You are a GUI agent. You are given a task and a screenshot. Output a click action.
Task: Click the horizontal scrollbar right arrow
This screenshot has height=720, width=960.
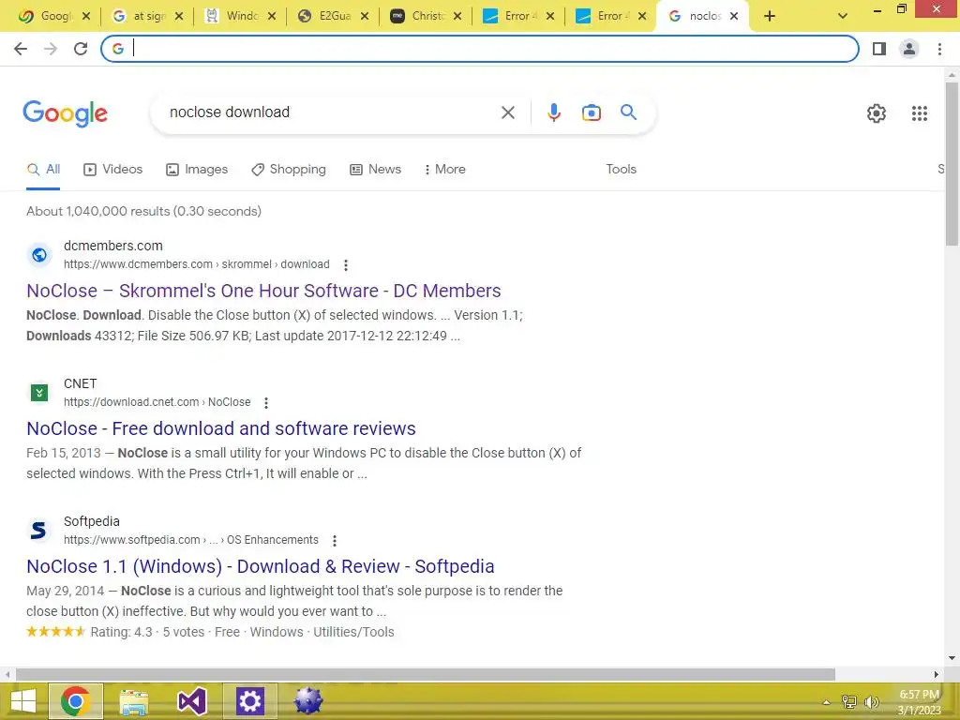(937, 674)
